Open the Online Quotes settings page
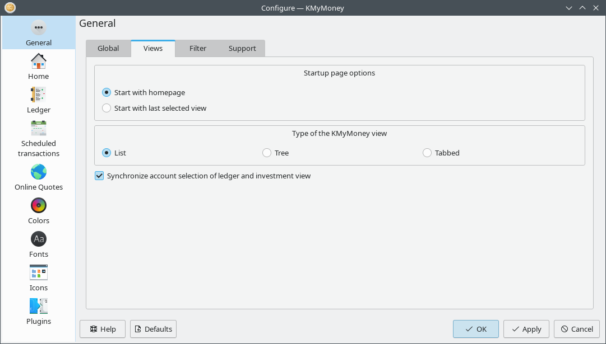The height and width of the screenshot is (344, 606). click(x=38, y=177)
